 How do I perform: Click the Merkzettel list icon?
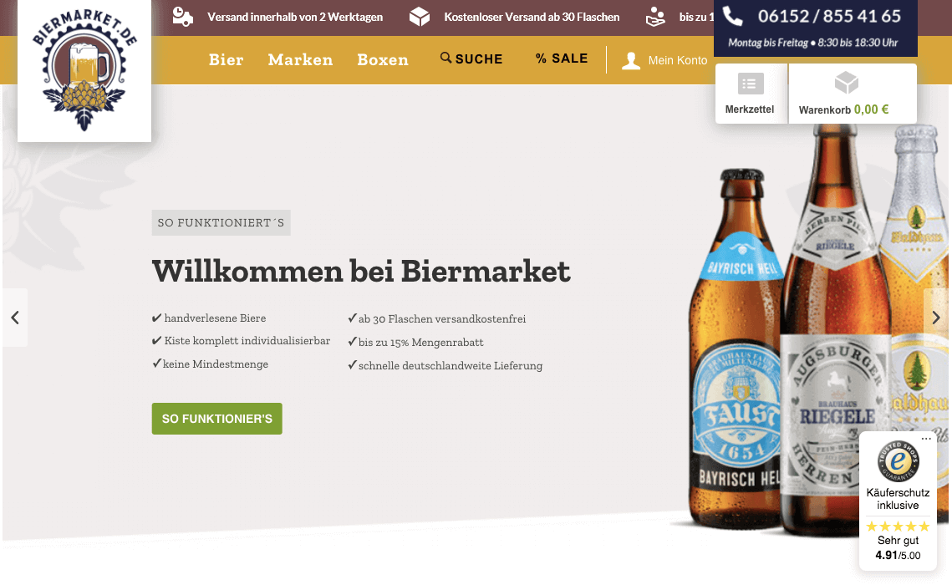[751, 84]
